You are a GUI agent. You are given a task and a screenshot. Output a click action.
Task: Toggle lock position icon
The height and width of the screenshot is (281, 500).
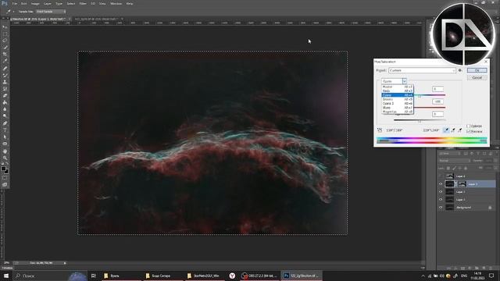pos(460,169)
